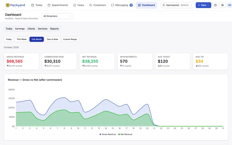
Task: Click the Customers people icon
Action: [x=91, y=5]
